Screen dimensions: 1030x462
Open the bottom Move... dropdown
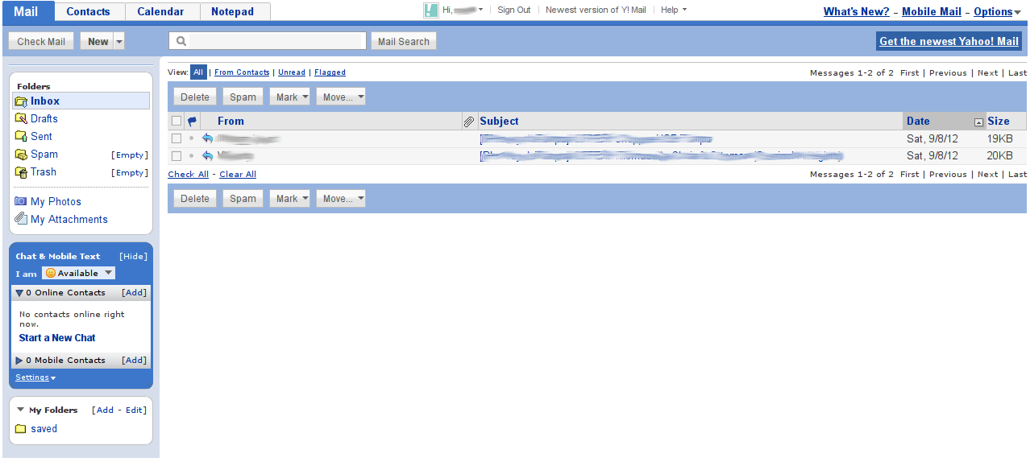click(341, 199)
